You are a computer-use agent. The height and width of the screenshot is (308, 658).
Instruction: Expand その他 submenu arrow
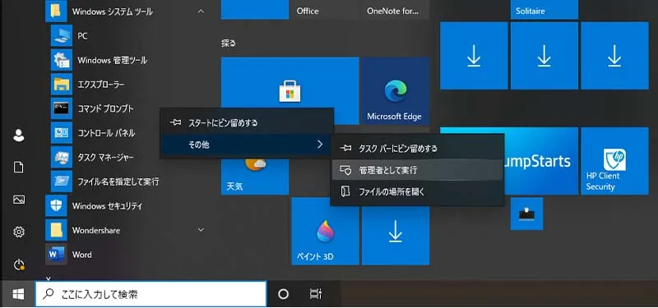point(320,145)
